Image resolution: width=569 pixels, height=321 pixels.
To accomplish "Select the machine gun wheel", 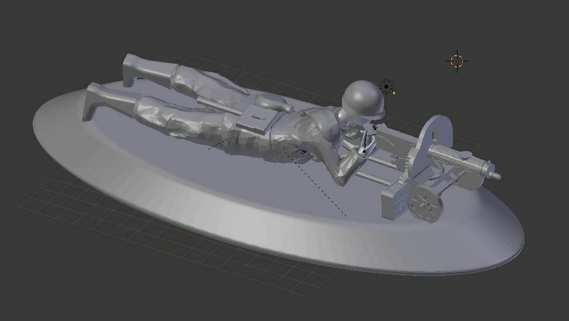I will [425, 204].
